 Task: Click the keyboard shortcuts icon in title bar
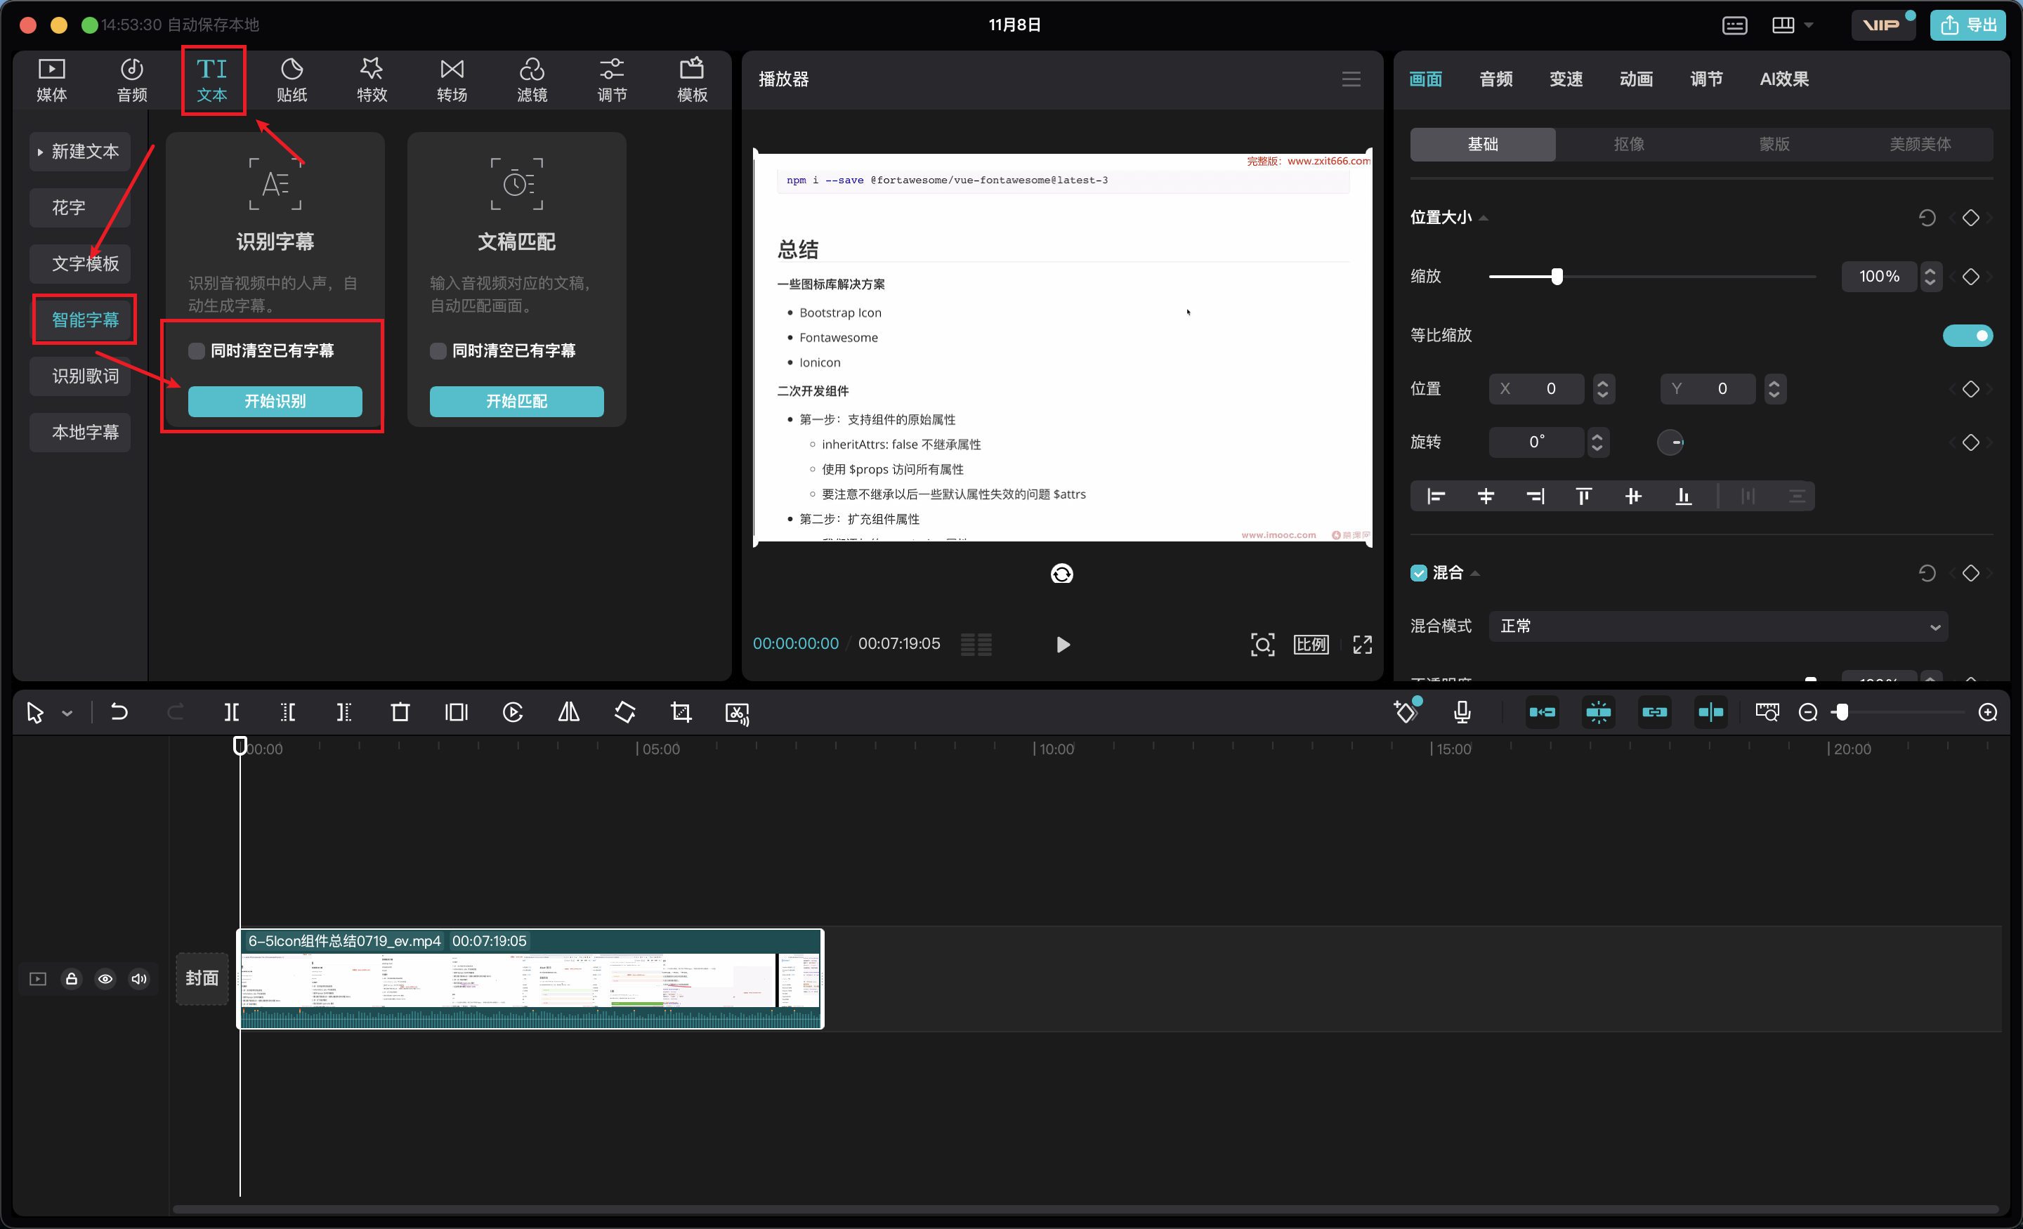click(1735, 25)
